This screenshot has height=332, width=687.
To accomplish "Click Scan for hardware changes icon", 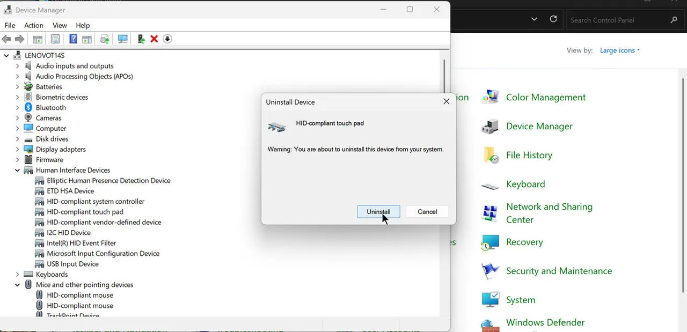I will (x=122, y=39).
